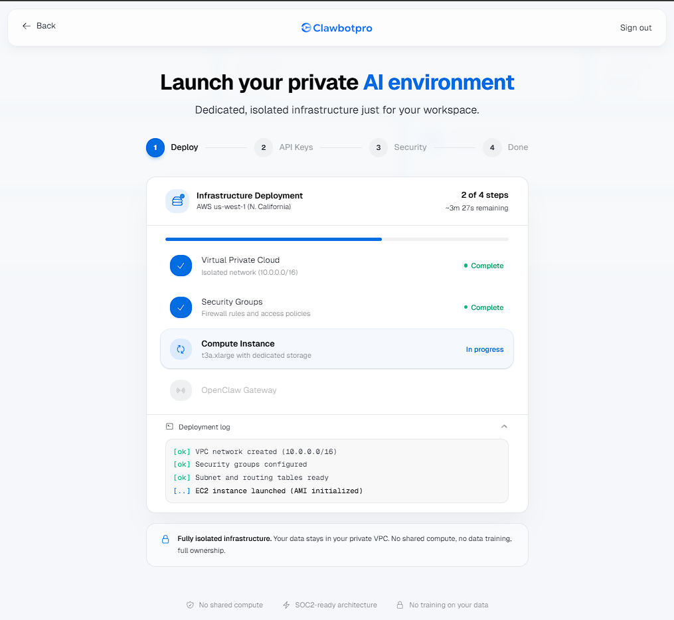Go to step 2 API Keys

click(x=264, y=147)
